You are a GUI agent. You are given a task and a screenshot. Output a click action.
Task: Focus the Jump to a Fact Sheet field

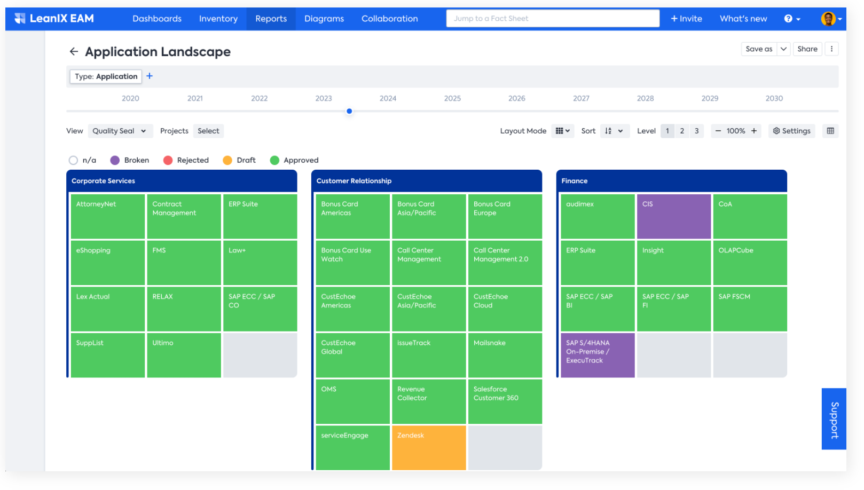[553, 18]
